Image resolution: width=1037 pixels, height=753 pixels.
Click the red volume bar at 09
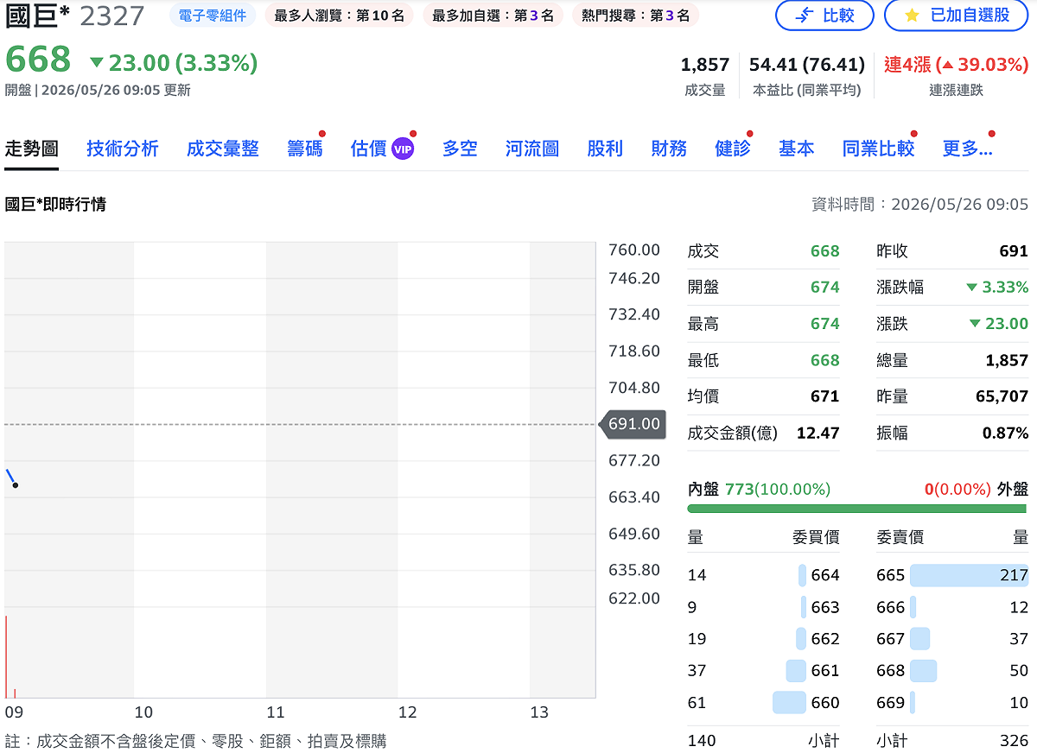point(6,656)
